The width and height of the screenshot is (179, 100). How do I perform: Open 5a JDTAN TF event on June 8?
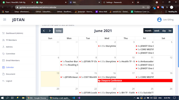coord(88,61)
